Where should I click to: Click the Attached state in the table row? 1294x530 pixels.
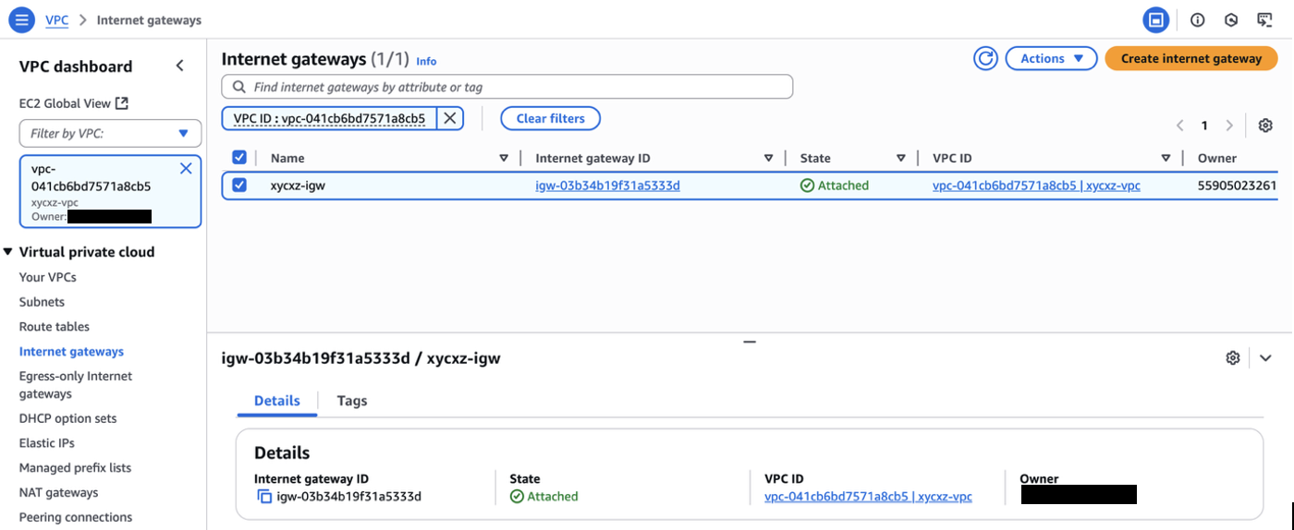pos(835,186)
